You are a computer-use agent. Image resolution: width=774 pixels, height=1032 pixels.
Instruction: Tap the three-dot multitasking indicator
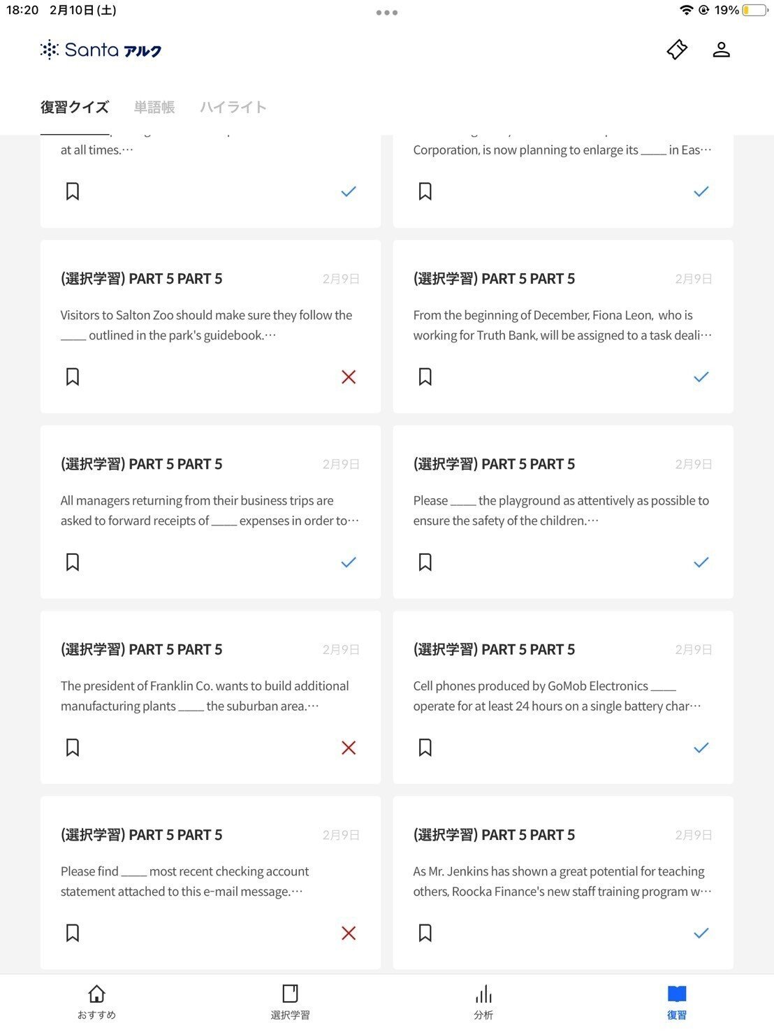coord(386,13)
